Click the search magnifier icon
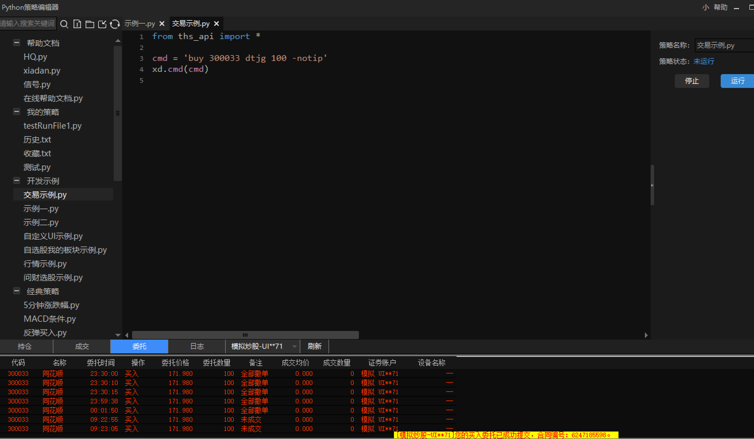The width and height of the screenshot is (754, 439). point(64,24)
